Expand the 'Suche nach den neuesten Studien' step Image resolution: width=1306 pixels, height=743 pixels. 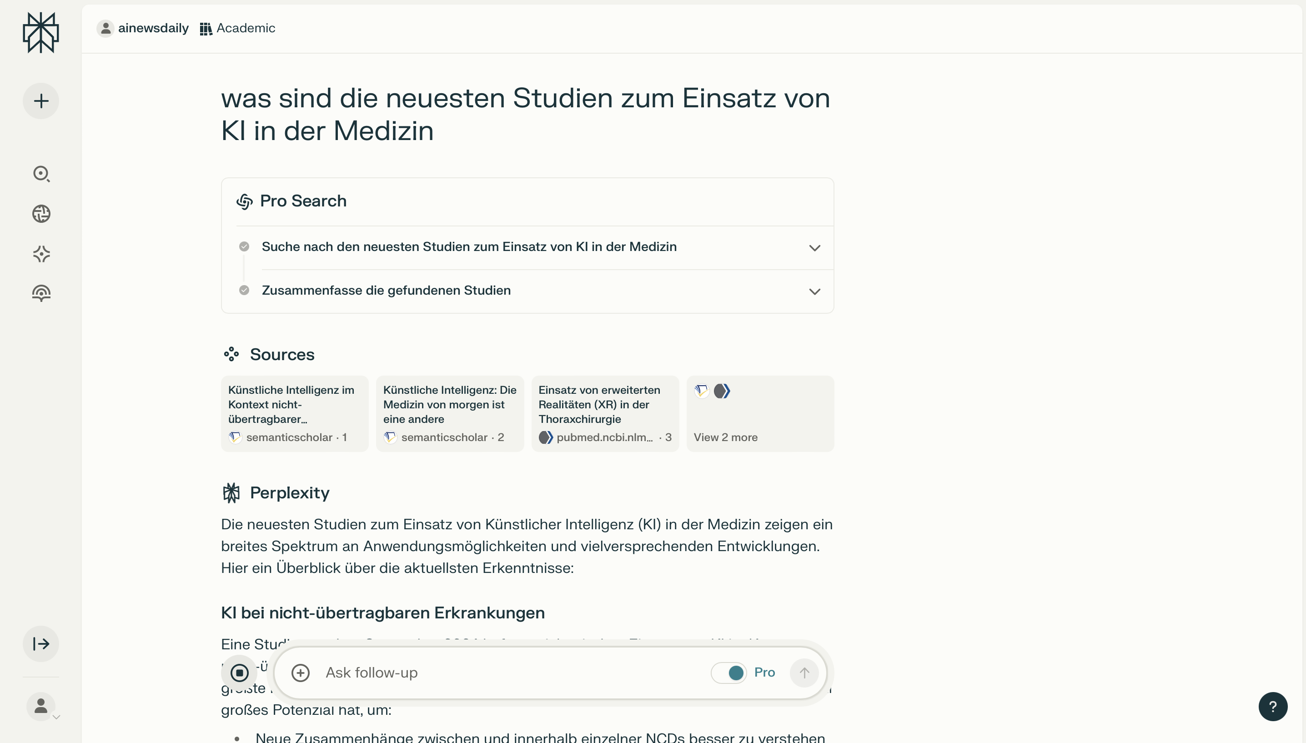tap(815, 247)
